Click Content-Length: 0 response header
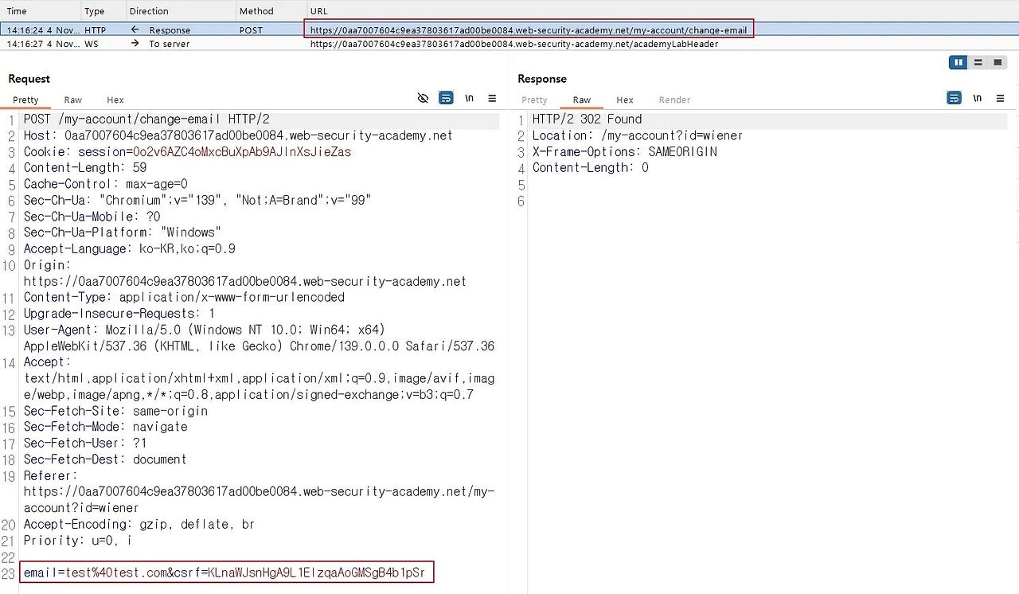This screenshot has width=1019, height=594. tap(591, 168)
